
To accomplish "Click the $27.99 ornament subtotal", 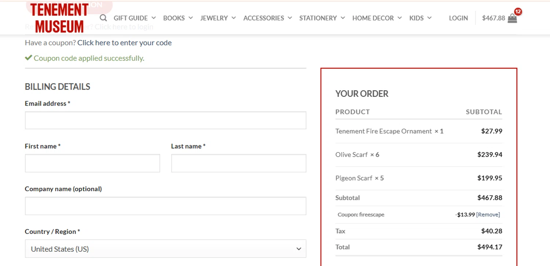I will [492, 131].
